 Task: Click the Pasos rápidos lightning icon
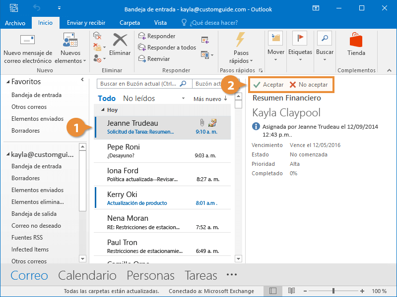click(240, 40)
